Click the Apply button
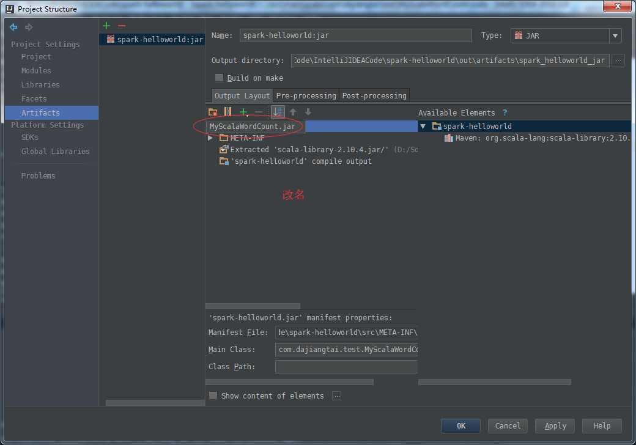Image resolution: width=636 pixels, height=445 pixels. pyautogui.click(x=555, y=426)
